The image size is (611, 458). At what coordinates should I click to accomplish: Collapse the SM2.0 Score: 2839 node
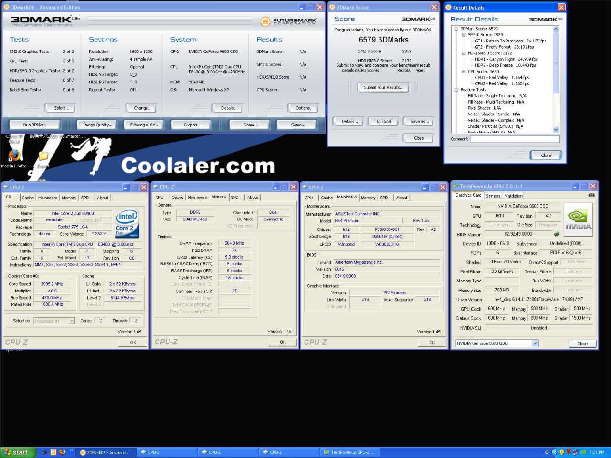464,35
